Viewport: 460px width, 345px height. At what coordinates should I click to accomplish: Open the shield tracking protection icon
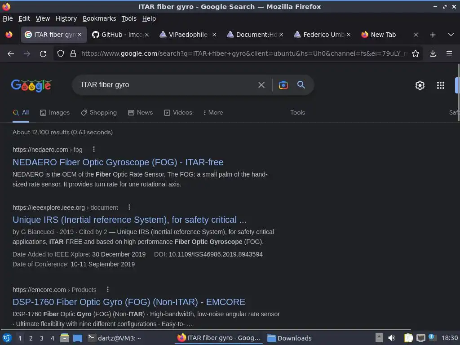tap(61, 54)
